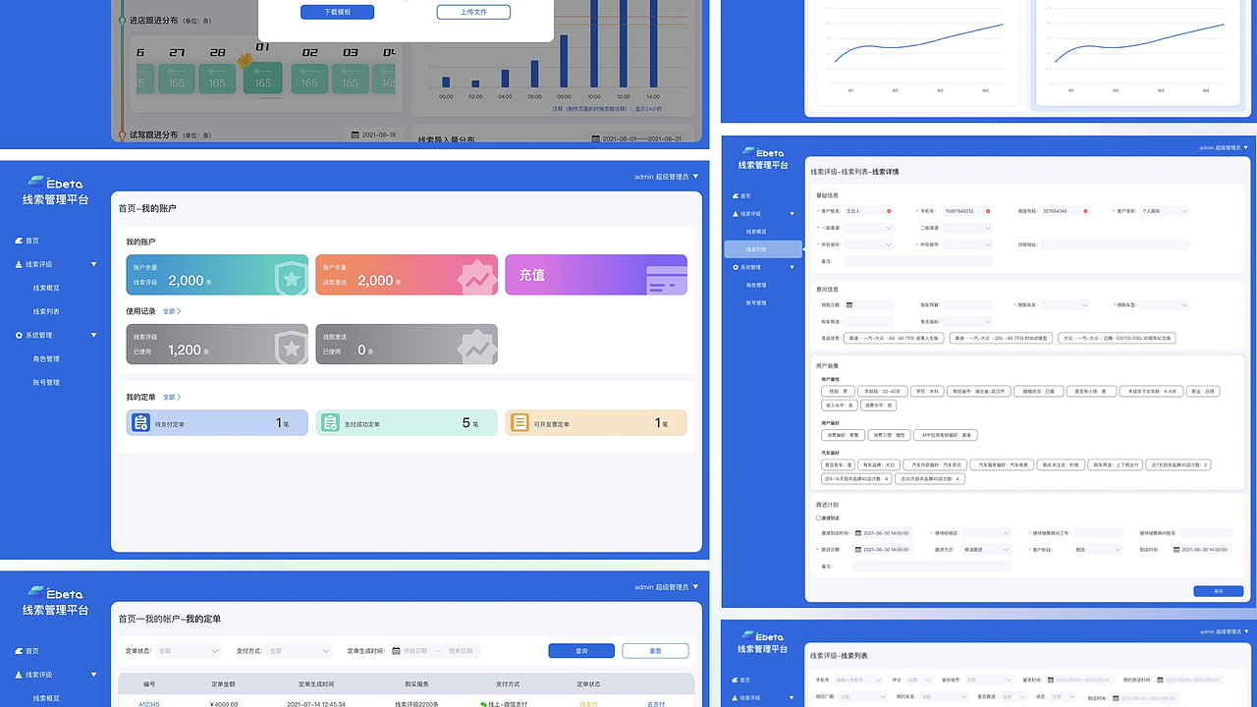Screen dimensions: 1257x707
Task: Click the 开始日期 field on 我的定单 screen
Action: coord(415,651)
